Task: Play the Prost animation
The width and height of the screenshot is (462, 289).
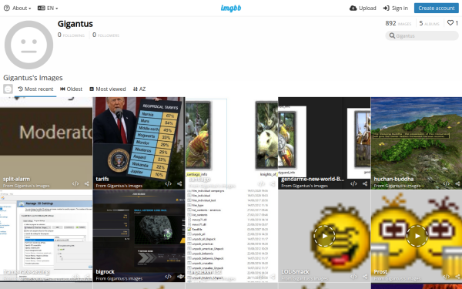Action: [x=417, y=236]
